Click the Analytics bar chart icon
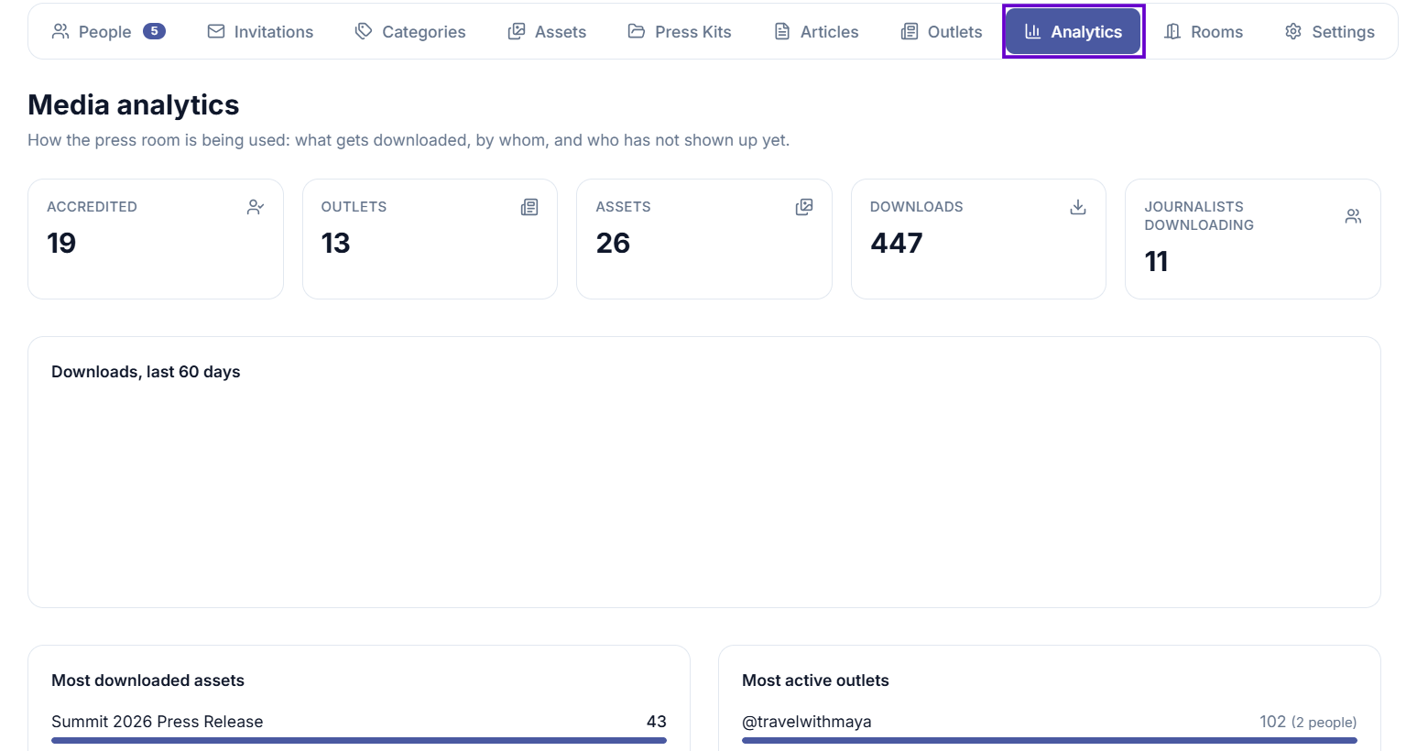The width and height of the screenshot is (1417, 751). [x=1032, y=31]
